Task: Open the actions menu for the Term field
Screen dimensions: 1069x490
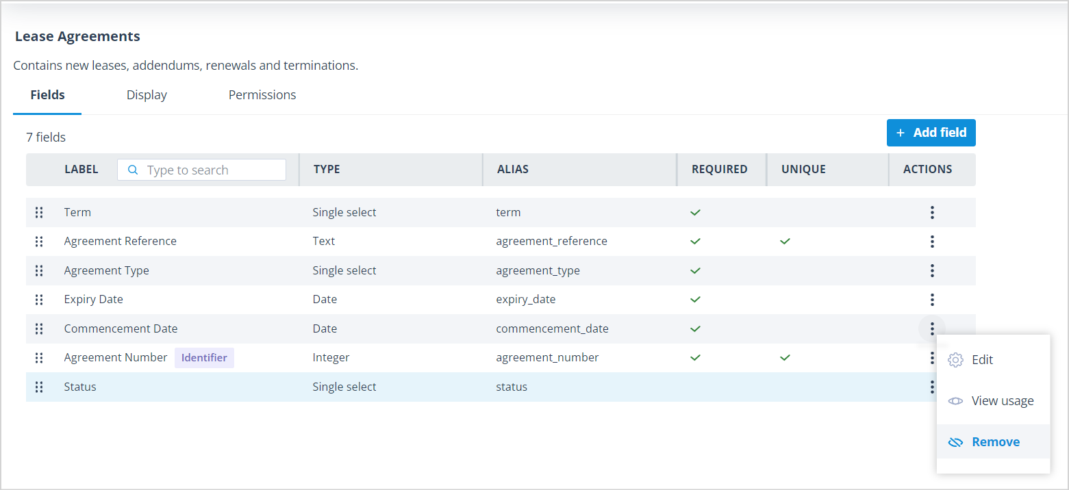Action: click(932, 212)
